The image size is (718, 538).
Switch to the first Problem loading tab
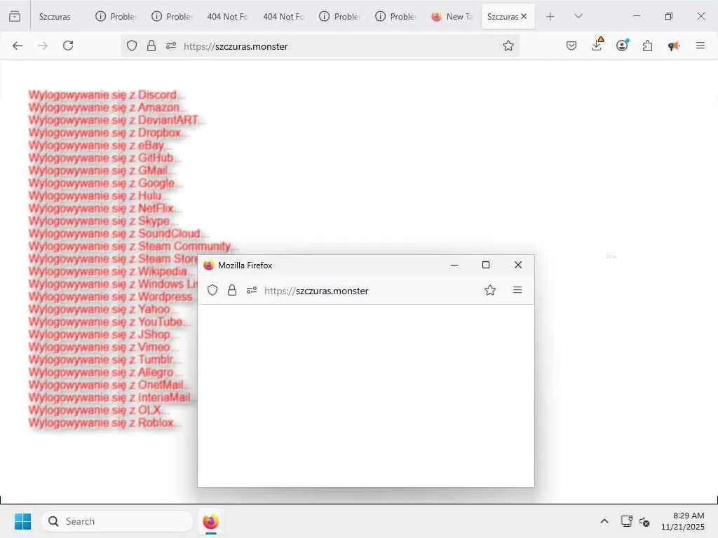pos(116,17)
